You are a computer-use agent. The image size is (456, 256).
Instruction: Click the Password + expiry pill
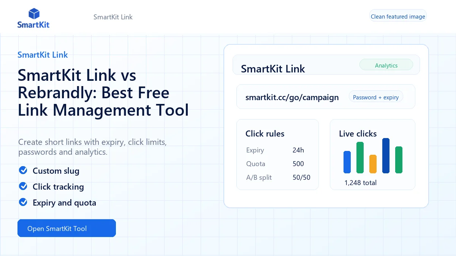pyautogui.click(x=376, y=97)
